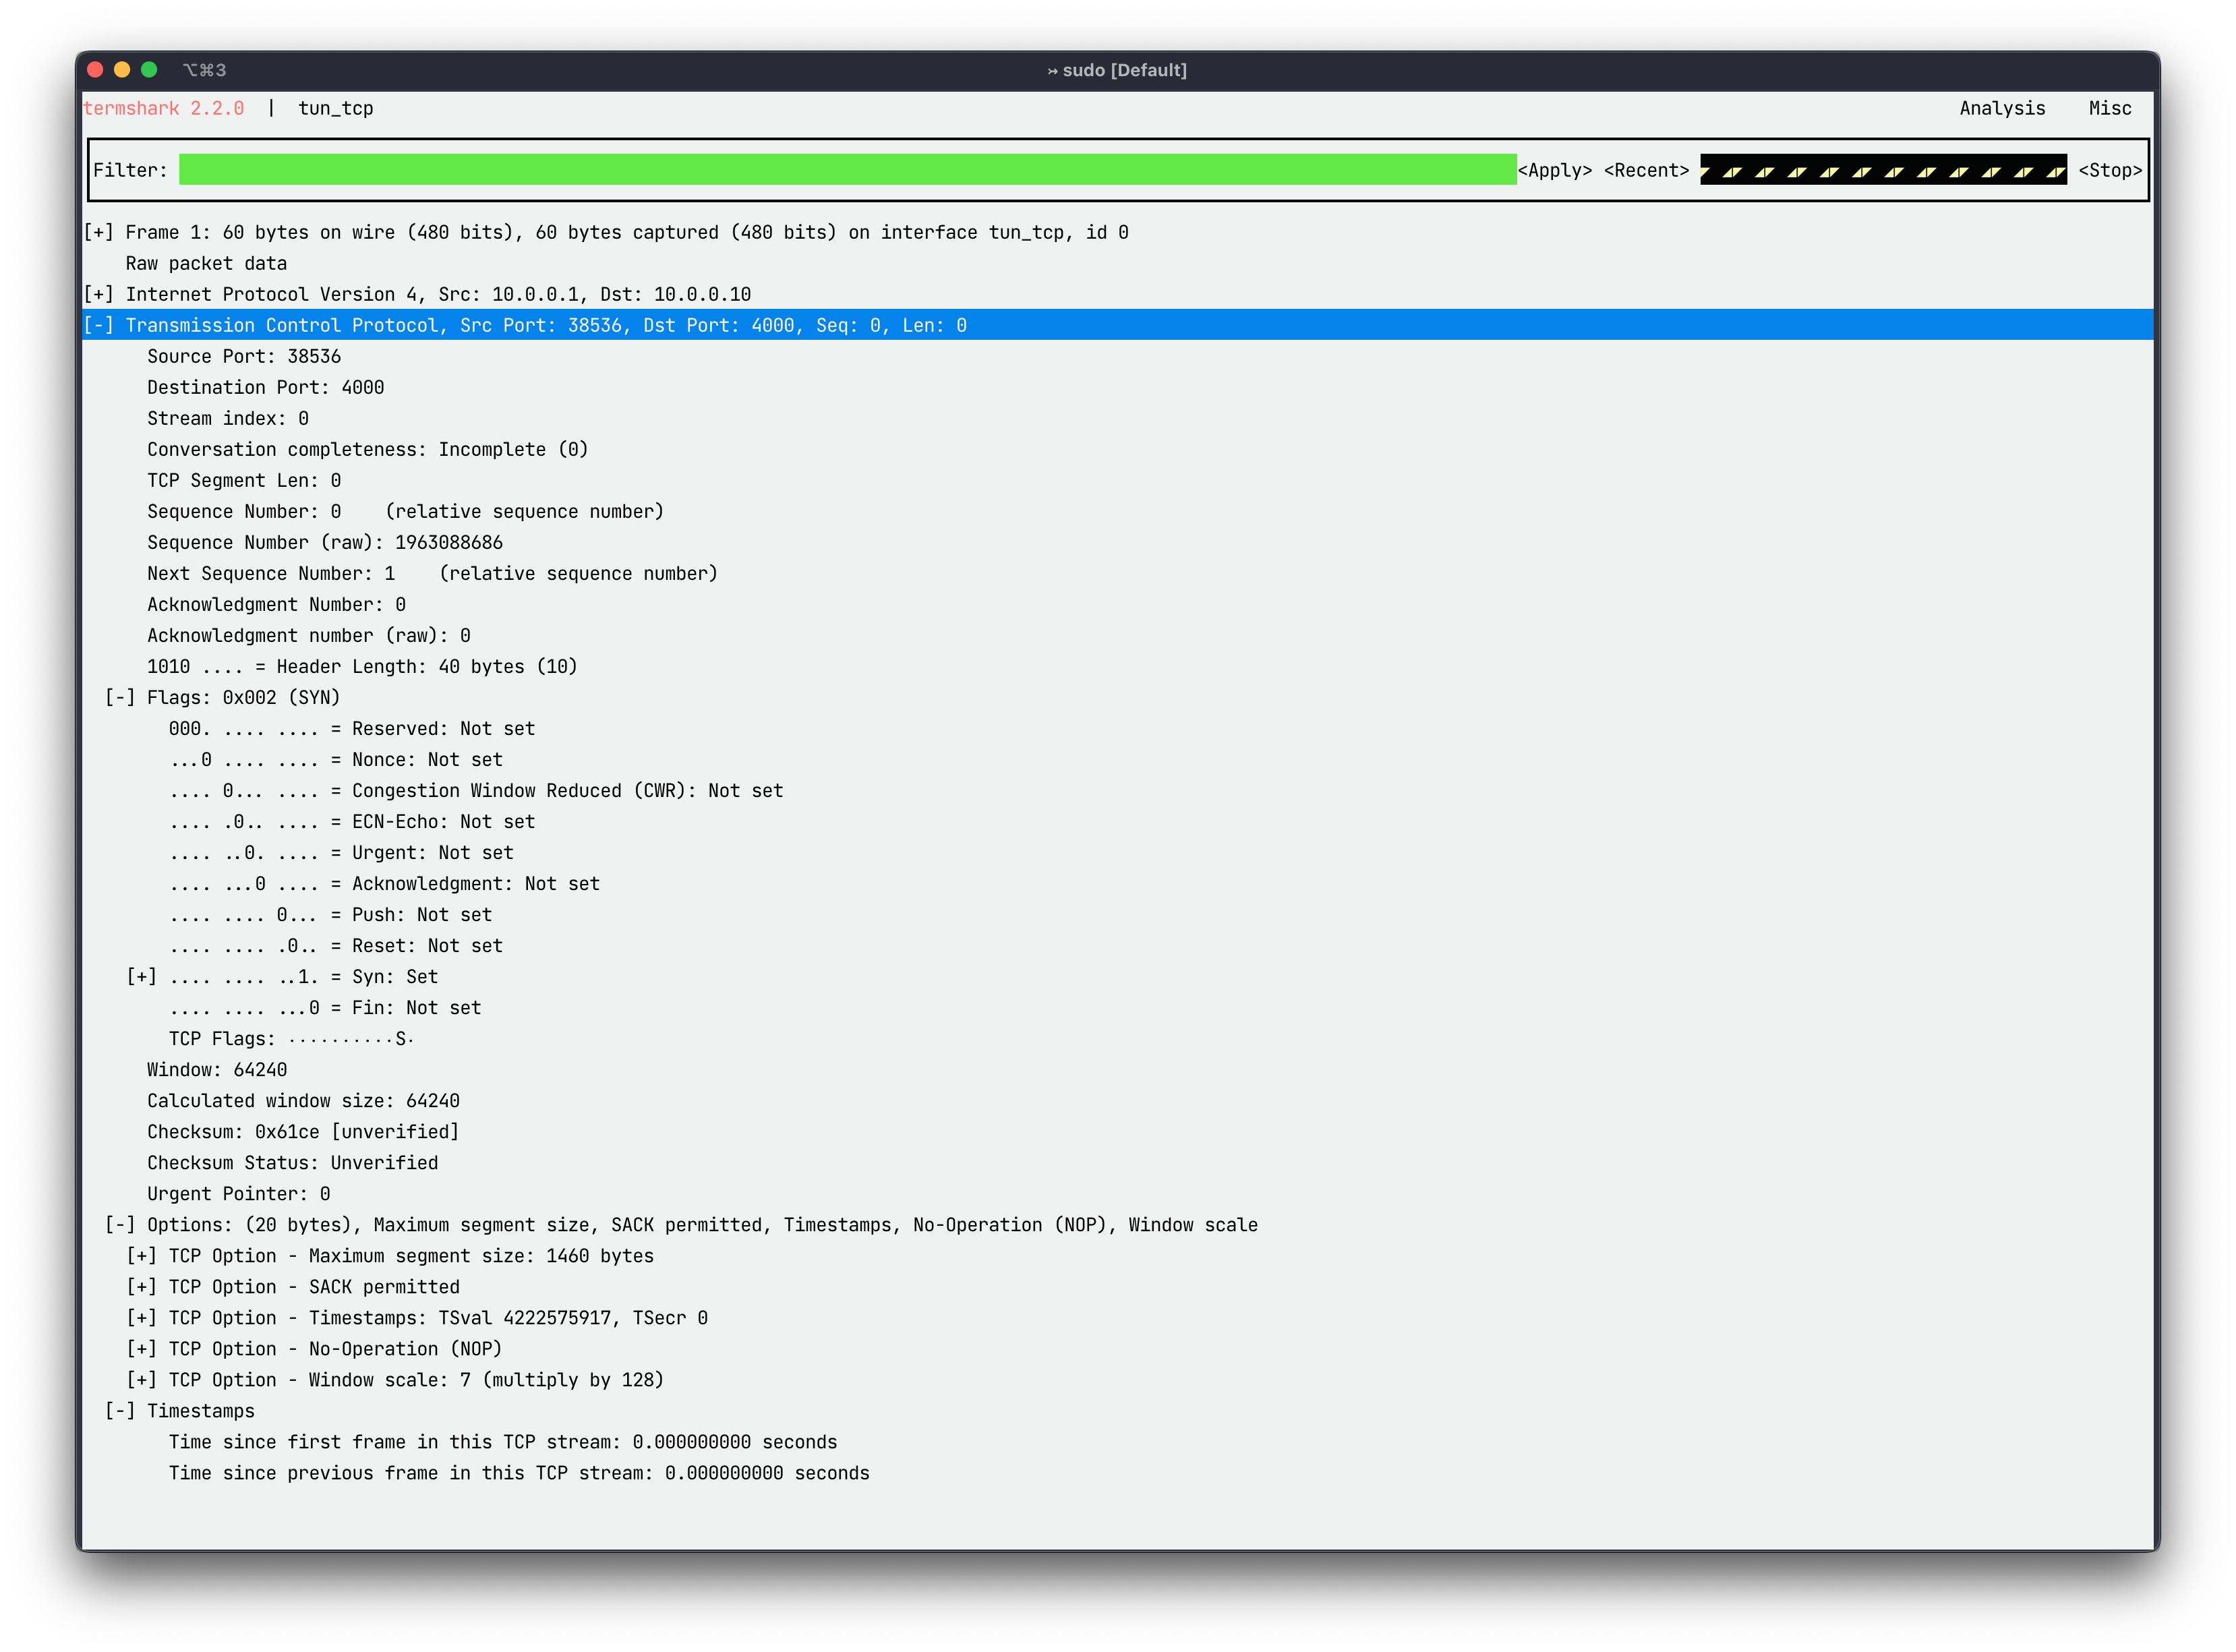Expand the SACK permitted TCP option

[141, 1286]
